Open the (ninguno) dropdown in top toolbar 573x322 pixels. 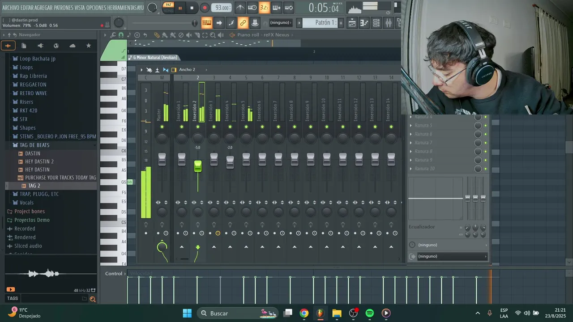pos(281,23)
